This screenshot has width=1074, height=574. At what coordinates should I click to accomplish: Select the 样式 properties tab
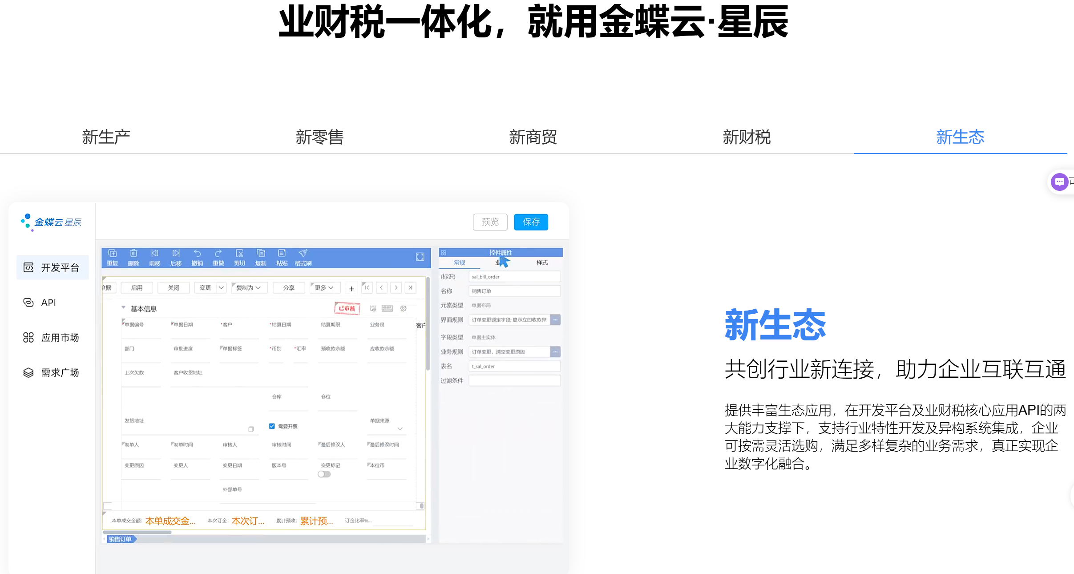(x=542, y=263)
